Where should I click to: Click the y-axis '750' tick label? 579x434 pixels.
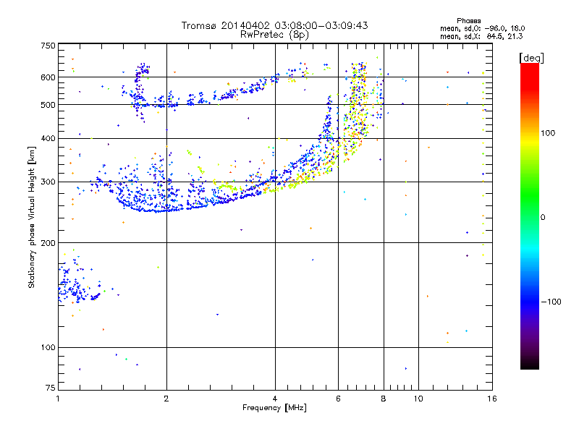(x=48, y=46)
